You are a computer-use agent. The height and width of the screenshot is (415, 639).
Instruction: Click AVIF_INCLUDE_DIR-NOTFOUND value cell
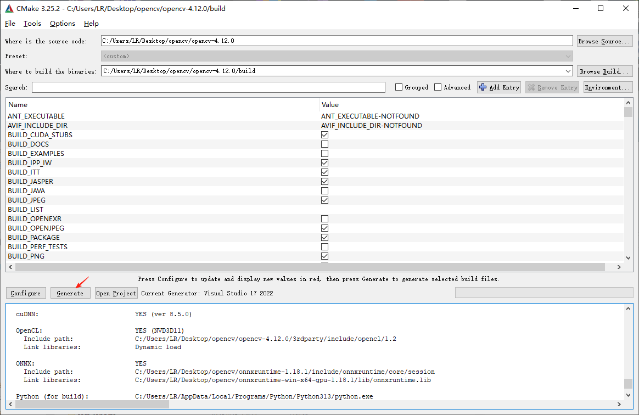(x=372, y=126)
